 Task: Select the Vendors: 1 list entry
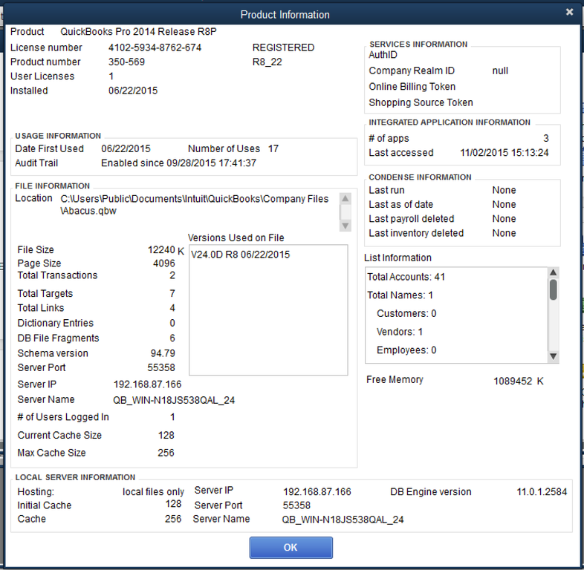400,332
